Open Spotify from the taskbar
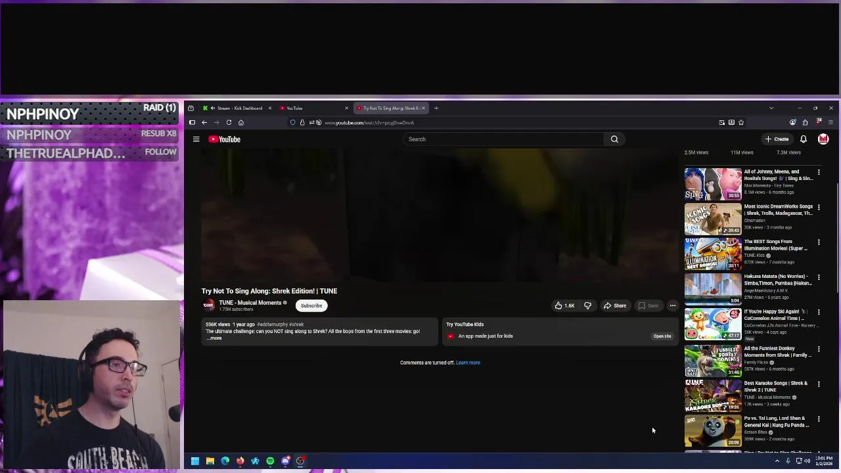Screen dimensions: 841x473 click(x=270, y=461)
